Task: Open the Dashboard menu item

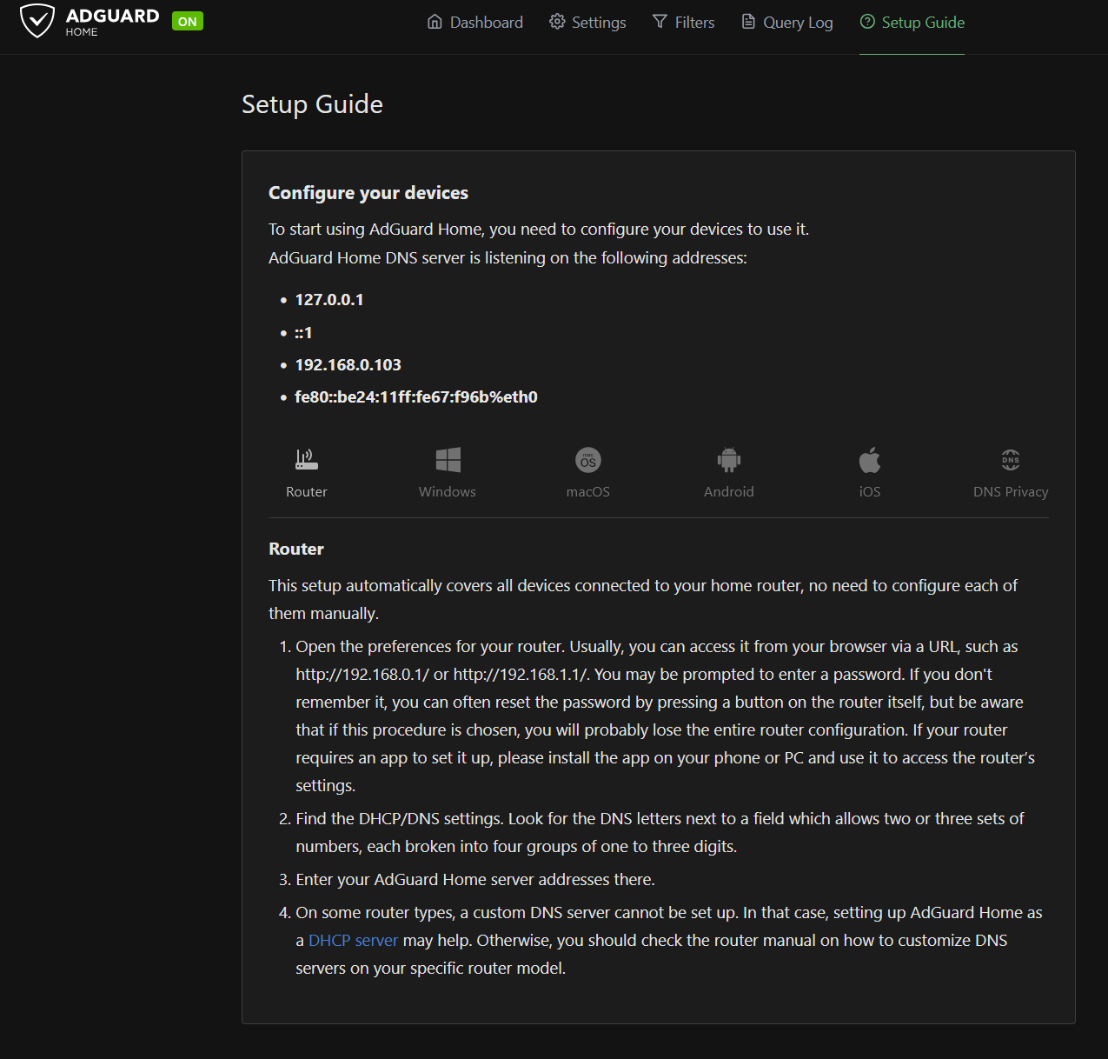Action: coord(475,23)
